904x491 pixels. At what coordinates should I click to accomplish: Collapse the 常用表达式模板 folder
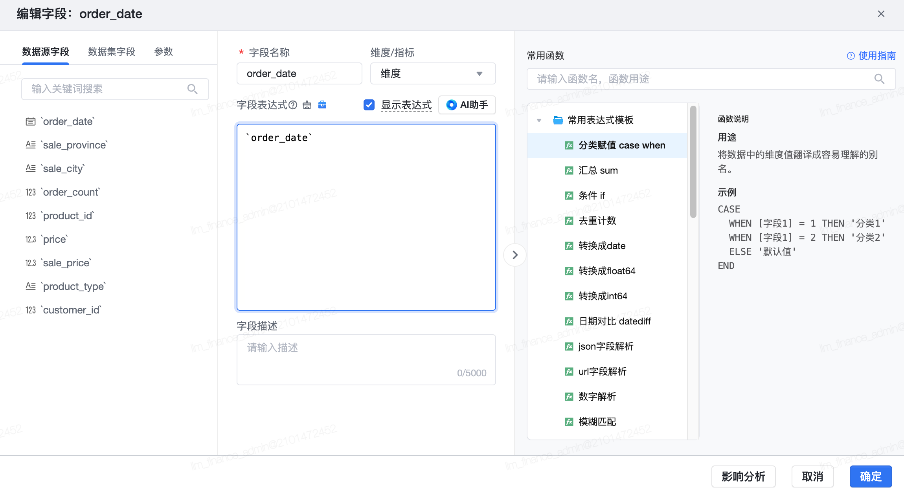click(x=539, y=120)
